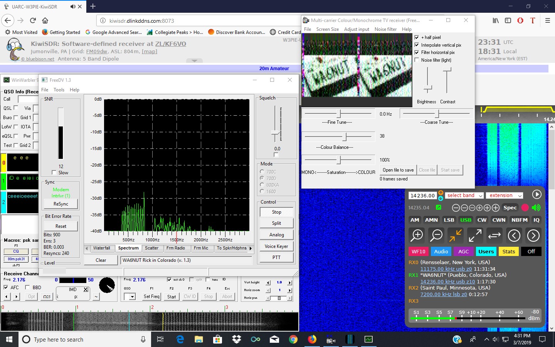Enable Noise filter (light) checkbox
The width and height of the screenshot is (555, 347).
[417, 60]
